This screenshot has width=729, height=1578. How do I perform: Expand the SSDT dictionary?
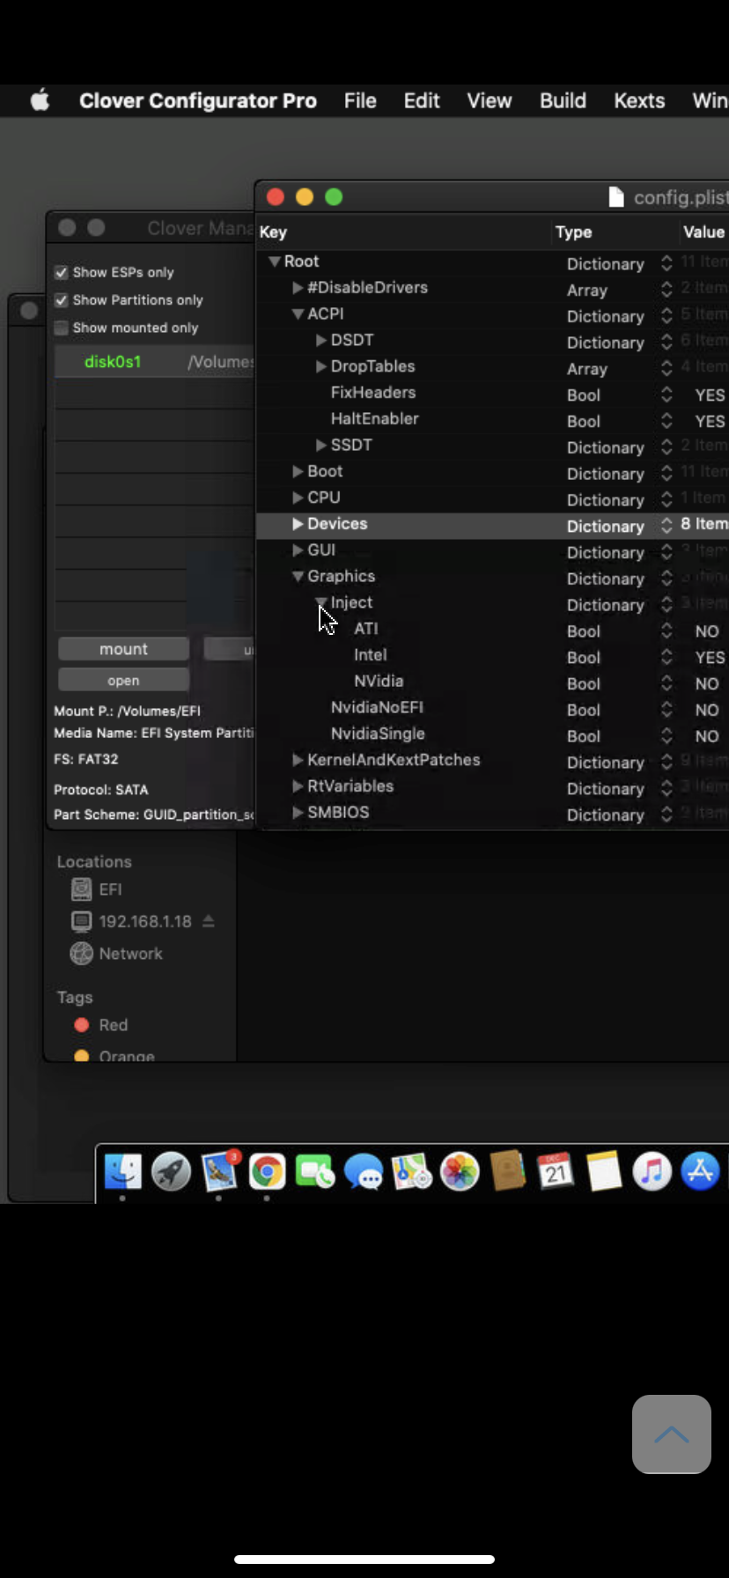coord(321,446)
